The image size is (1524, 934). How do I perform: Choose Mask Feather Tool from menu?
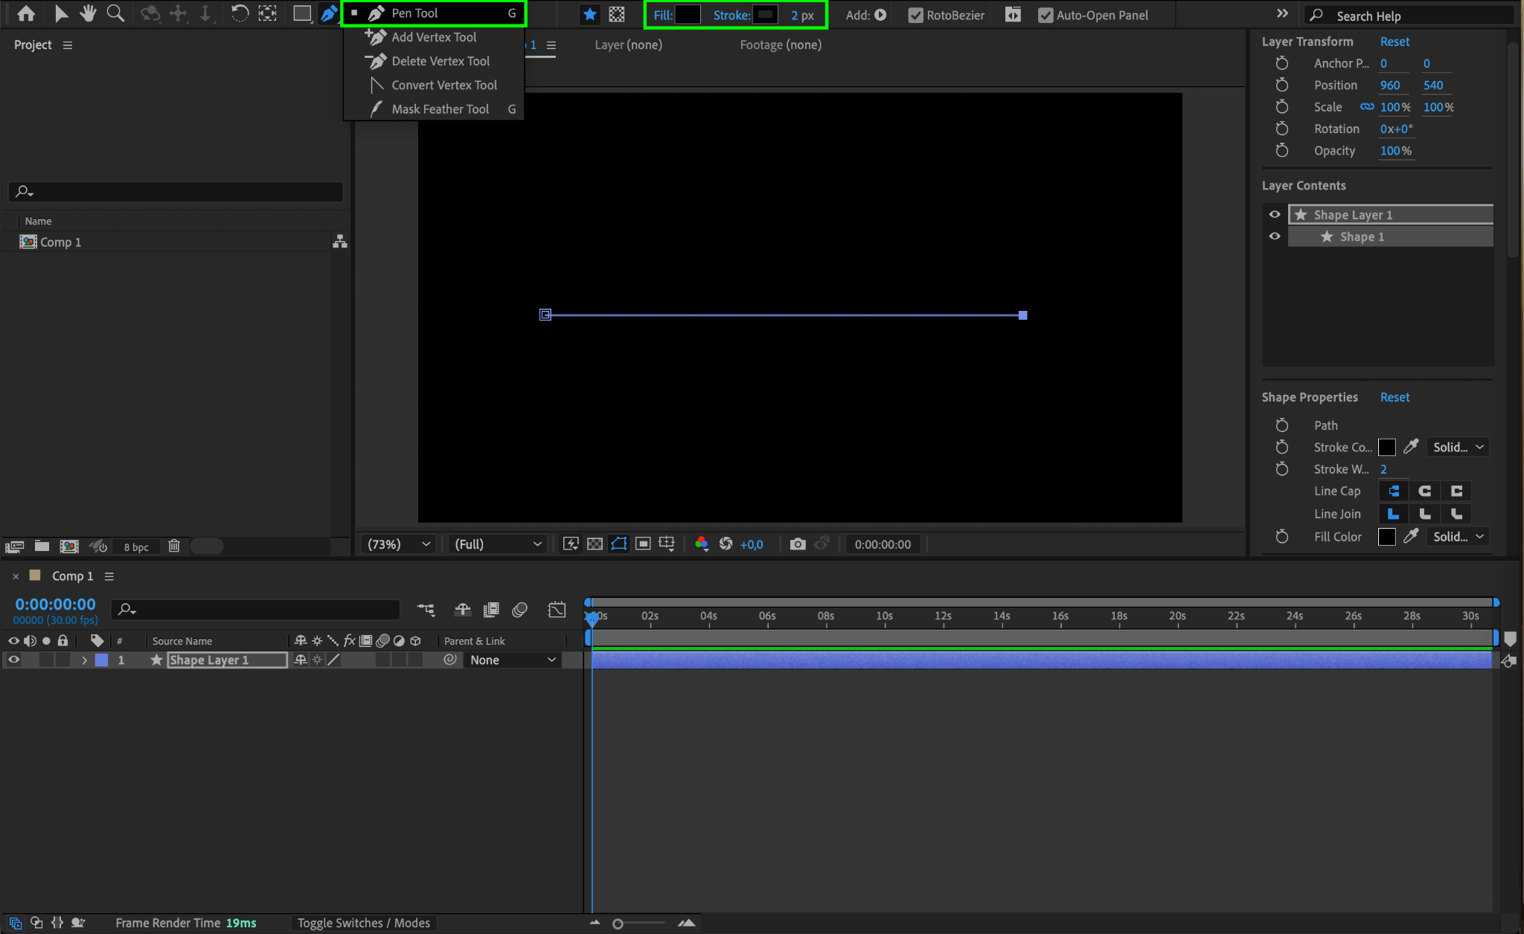pos(440,109)
